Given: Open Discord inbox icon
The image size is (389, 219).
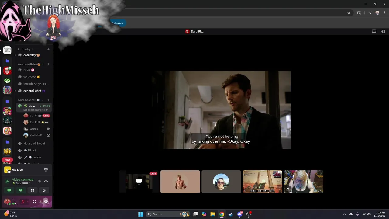Looking at the screenshot, I should pos(374,31).
